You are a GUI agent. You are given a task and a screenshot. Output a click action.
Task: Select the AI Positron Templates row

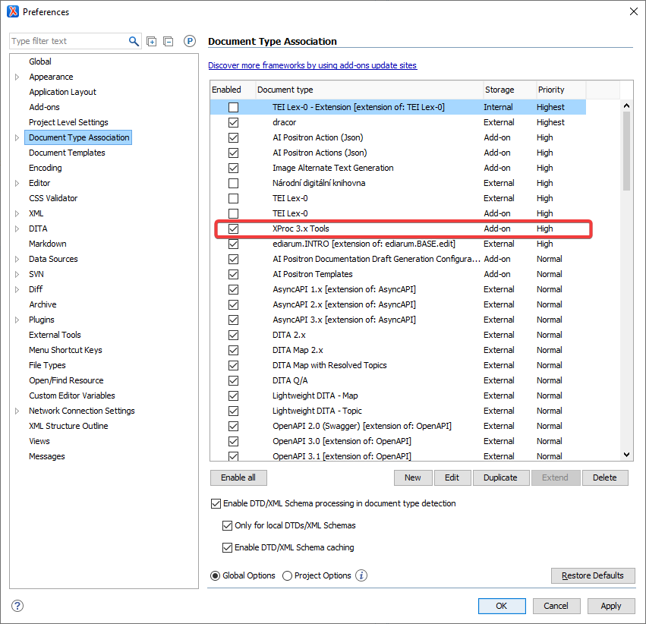click(x=398, y=274)
